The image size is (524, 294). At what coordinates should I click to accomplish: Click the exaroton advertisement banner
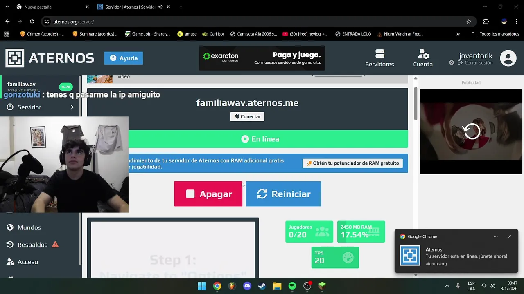pyautogui.click(x=262, y=58)
